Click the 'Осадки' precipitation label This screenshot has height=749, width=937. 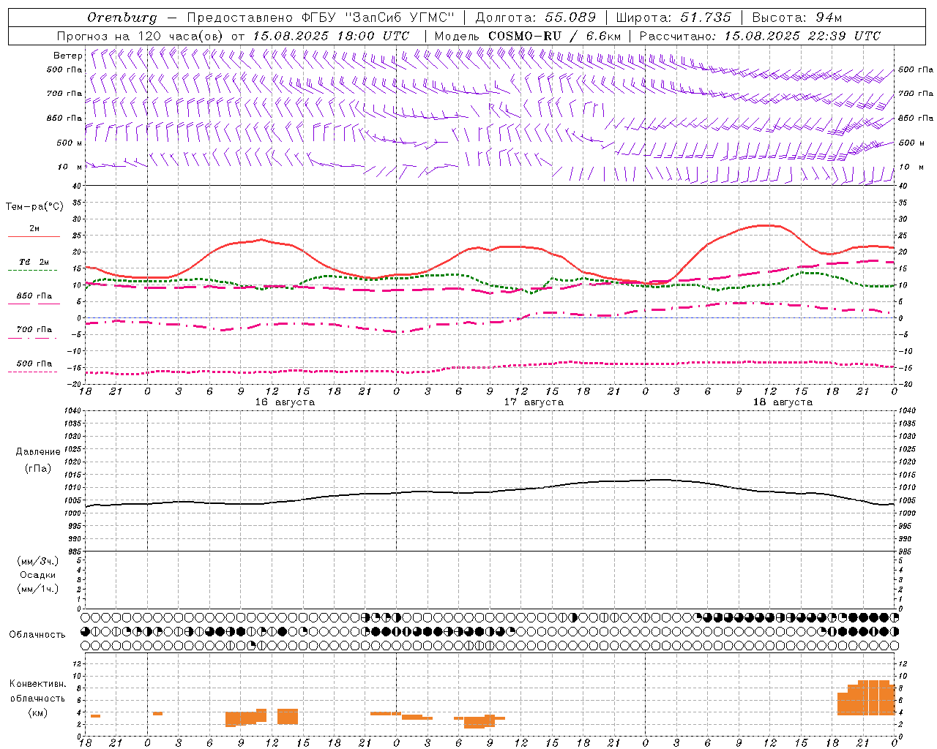[38, 575]
